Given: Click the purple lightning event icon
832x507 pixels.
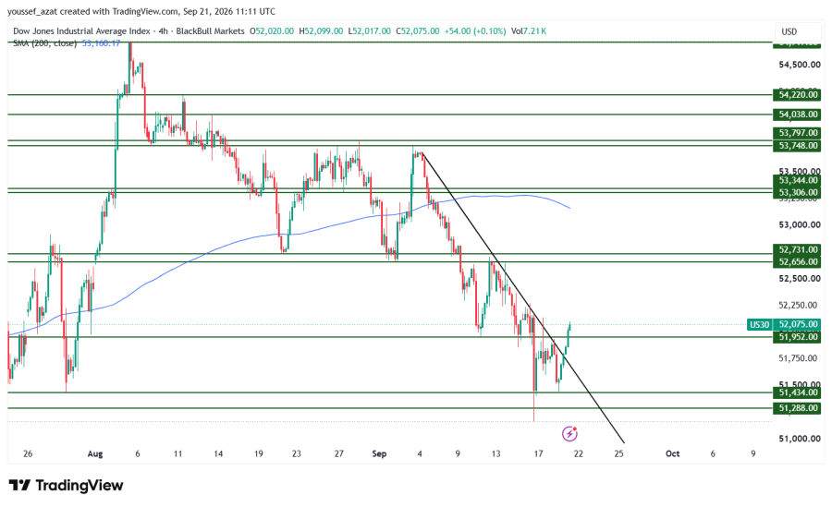Looking at the screenshot, I should click(569, 434).
